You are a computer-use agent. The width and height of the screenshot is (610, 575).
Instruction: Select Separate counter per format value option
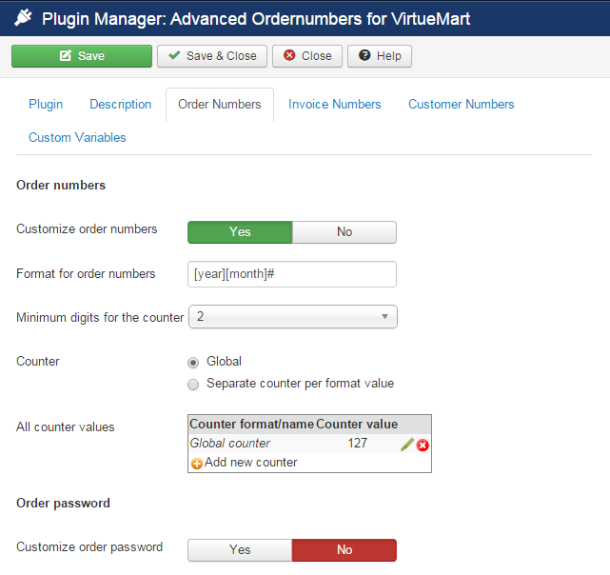[x=194, y=385]
